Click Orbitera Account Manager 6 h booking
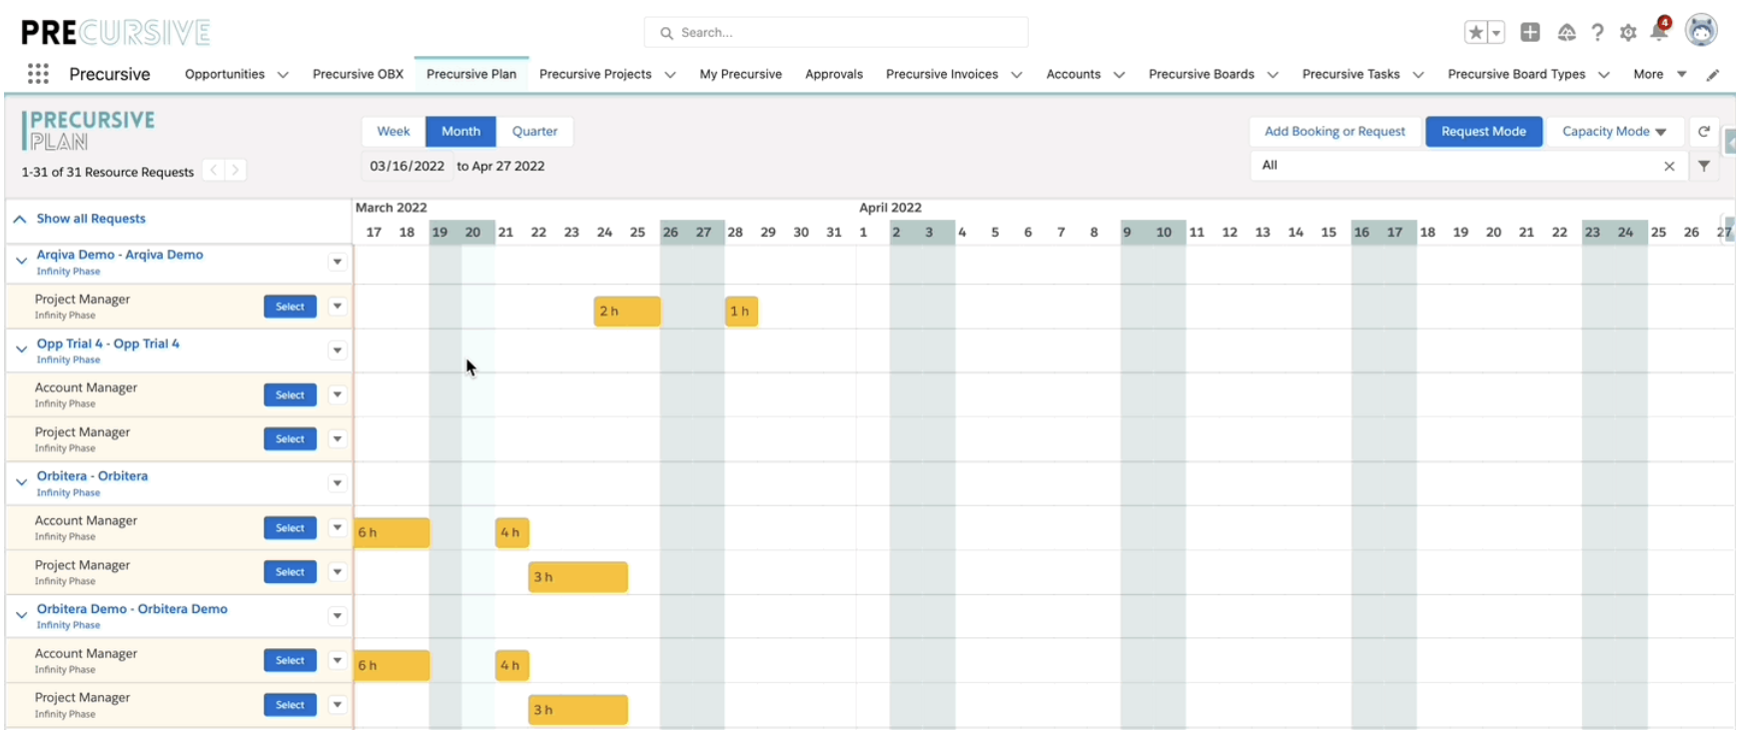 click(392, 532)
